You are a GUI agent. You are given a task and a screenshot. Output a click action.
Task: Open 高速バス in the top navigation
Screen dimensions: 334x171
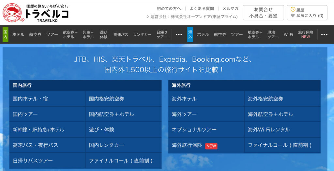(x=121, y=34)
